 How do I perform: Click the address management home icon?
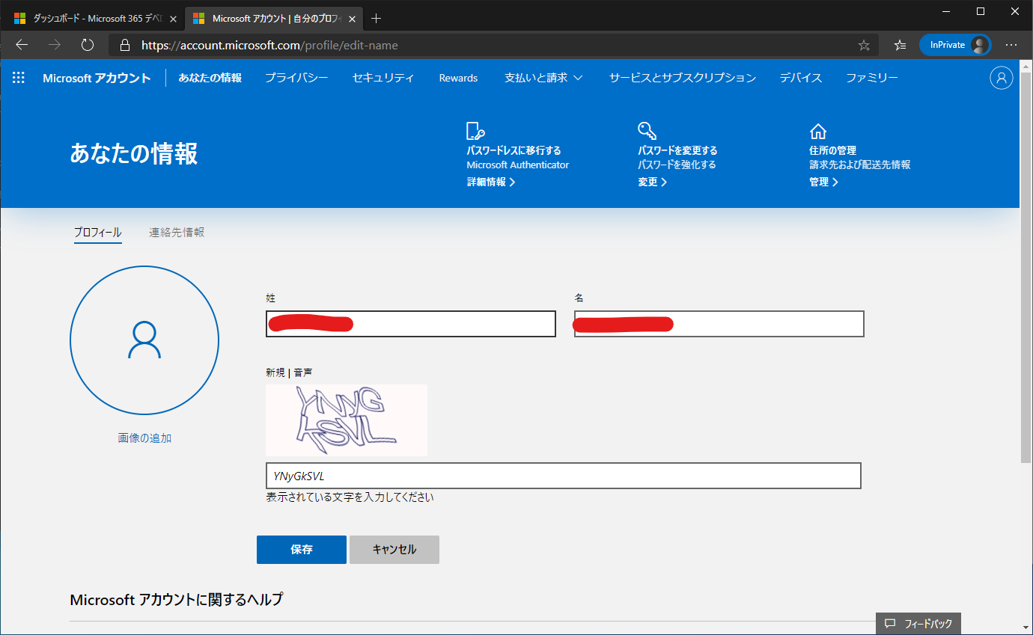[x=817, y=132]
